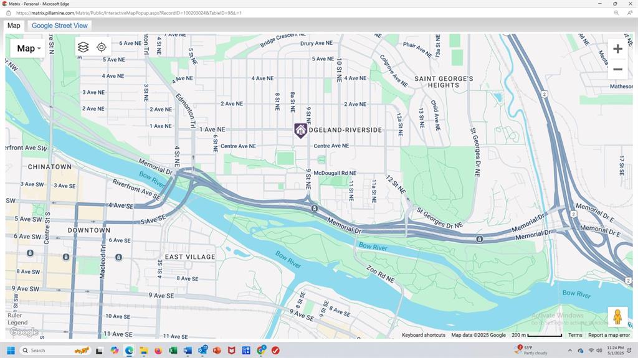The width and height of the screenshot is (638, 358).
Task: Click the locate-me crosshair icon
Action: click(102, 47)
